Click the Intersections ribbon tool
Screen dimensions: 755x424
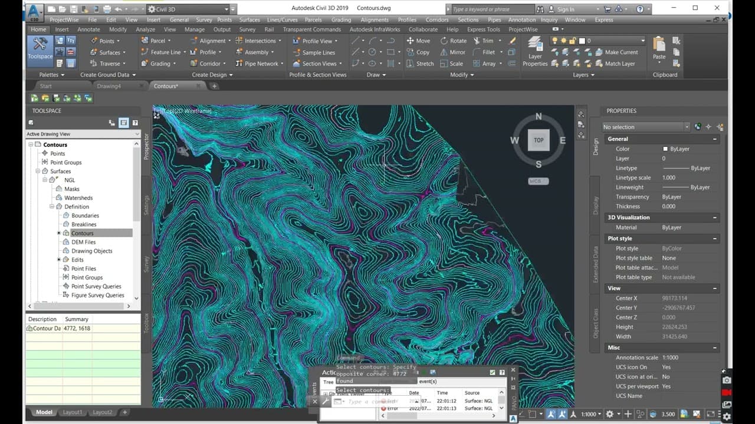tap(255, 41)
